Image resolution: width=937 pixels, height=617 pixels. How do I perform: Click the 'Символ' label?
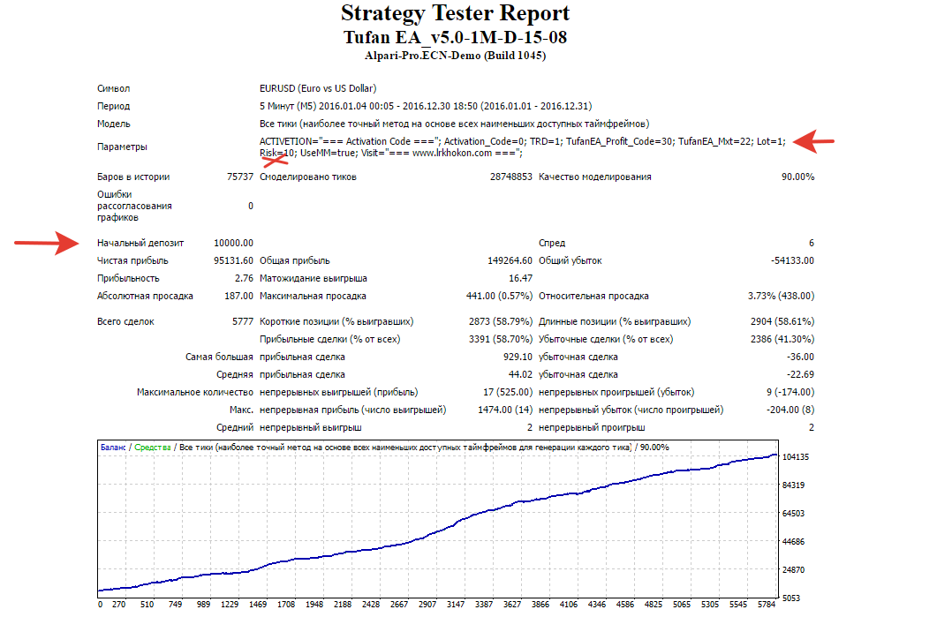[x=114, y=88]
